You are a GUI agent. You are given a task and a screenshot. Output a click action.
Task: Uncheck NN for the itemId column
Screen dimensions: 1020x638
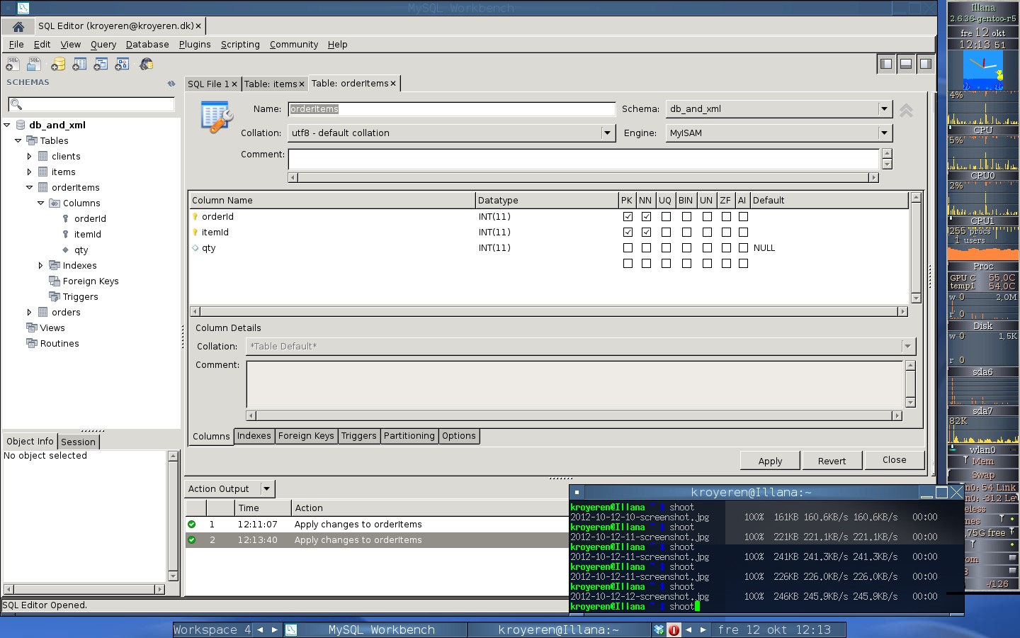646,233
